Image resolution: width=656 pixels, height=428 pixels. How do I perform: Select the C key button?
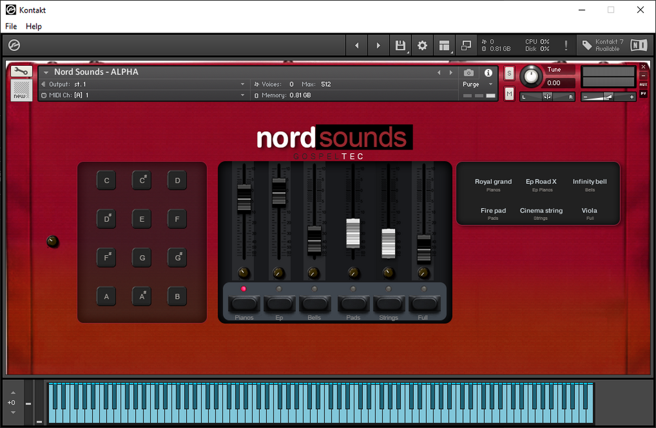point(106,180)
